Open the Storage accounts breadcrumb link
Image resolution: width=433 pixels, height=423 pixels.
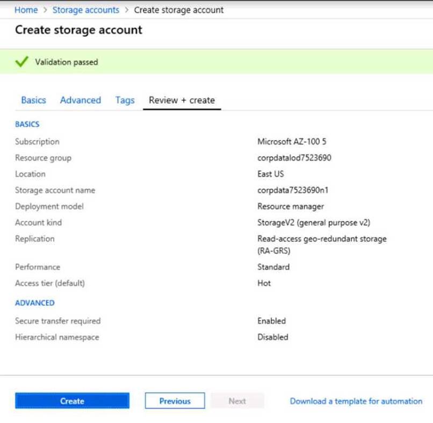point(86,10)
